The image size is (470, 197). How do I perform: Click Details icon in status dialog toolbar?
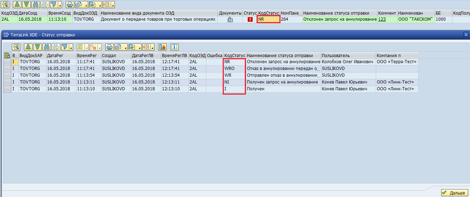[x=16, y=47]
